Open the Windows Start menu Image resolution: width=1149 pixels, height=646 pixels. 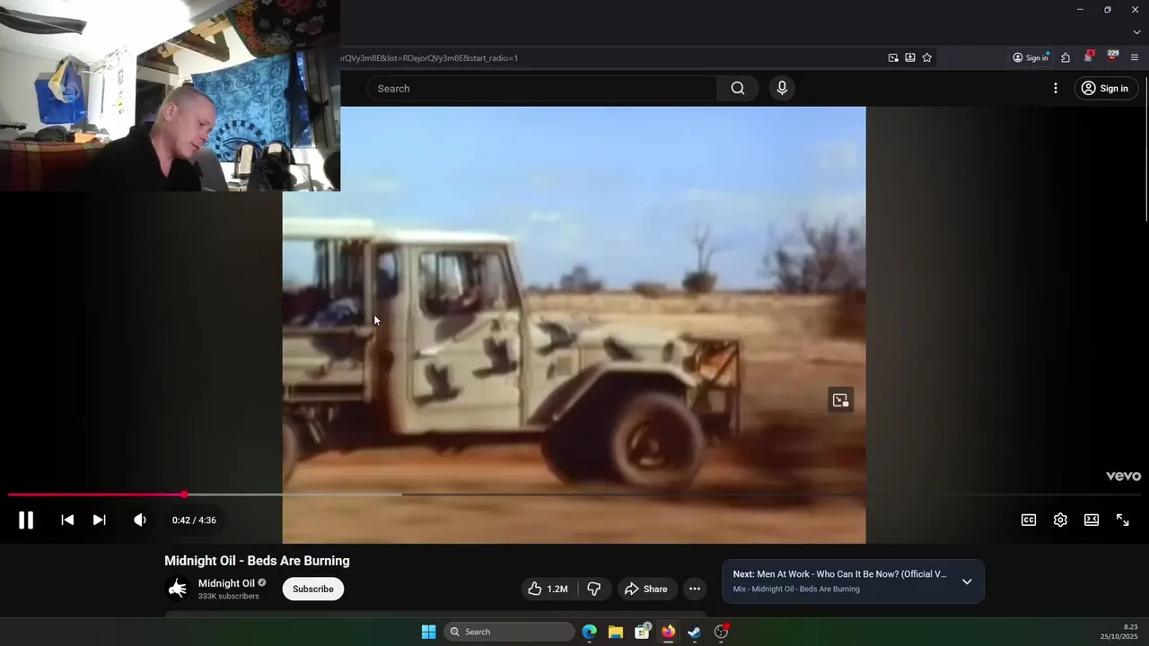[x=429, y=632]
